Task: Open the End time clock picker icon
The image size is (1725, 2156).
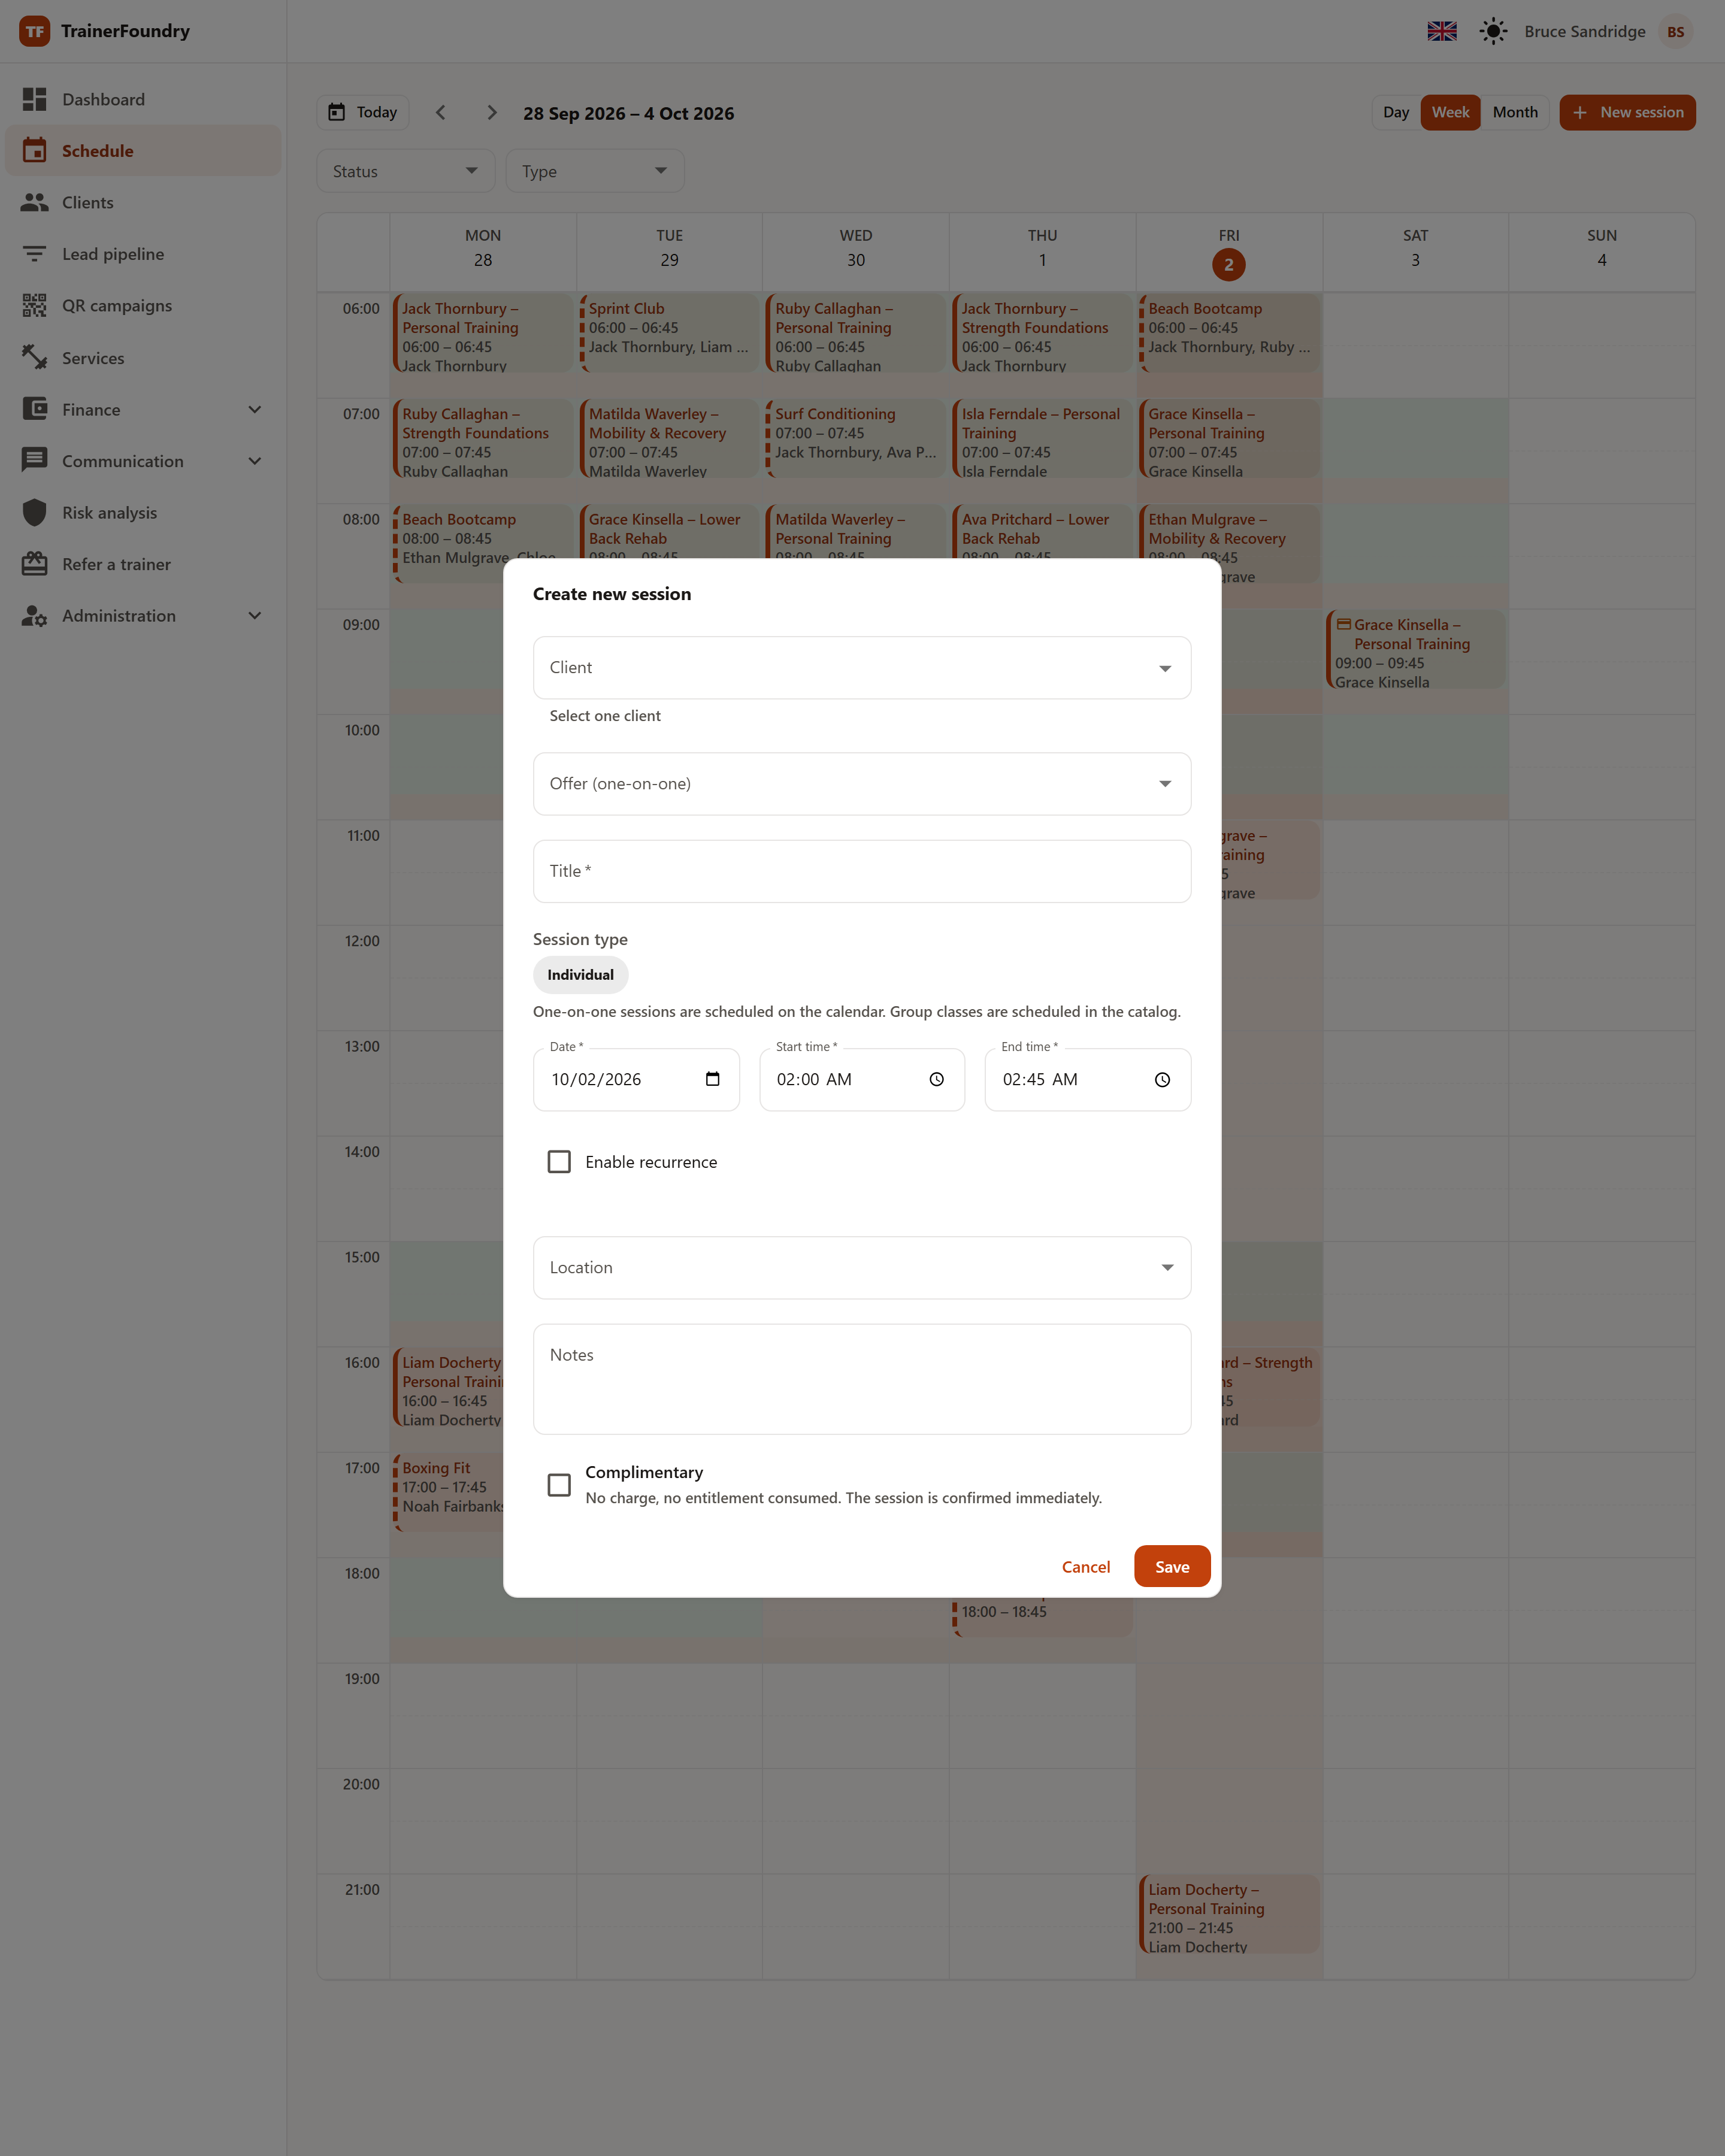Action: [x=1162, y=1079]
